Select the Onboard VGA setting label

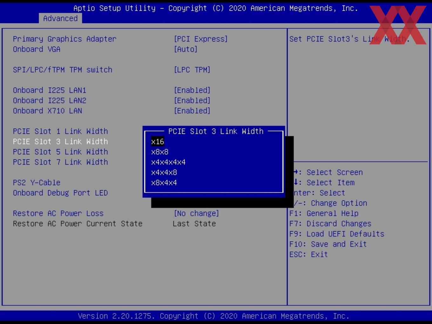pos(37,49)
